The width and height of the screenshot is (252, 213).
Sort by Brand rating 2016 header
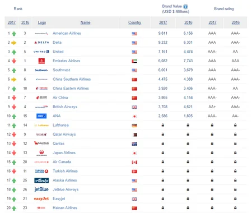click(x=236, y=22)
